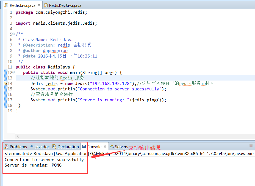The image size is (255, 186).
Task: Close the Console view tab
Action: click(105, 147)
